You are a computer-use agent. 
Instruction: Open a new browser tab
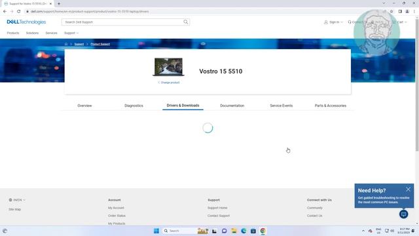[x=59, y=4]
